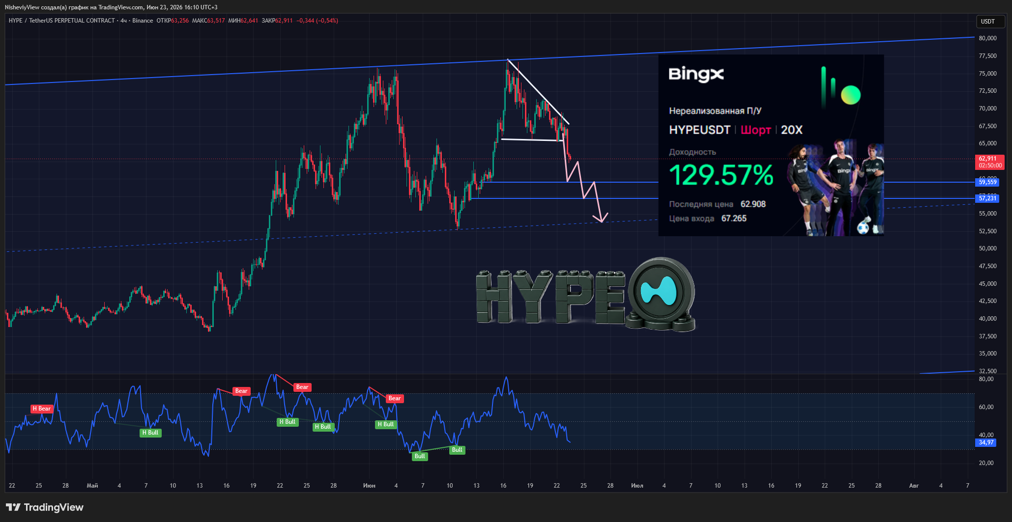Click the 34,97 RSI value label
The height and width of the screenshot is (522, 1012).
tap(986, 442)
